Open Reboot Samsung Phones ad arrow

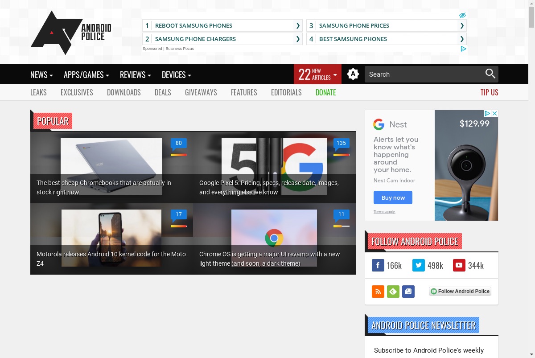pos(298,25)
